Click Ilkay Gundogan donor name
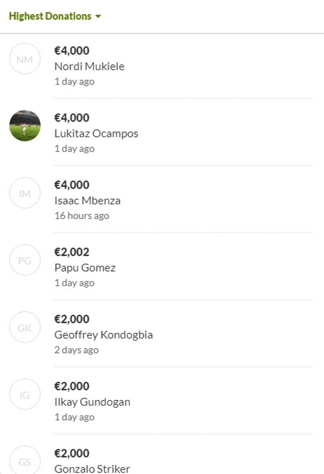Screen dimensions: 324x474 coord(92,402)
